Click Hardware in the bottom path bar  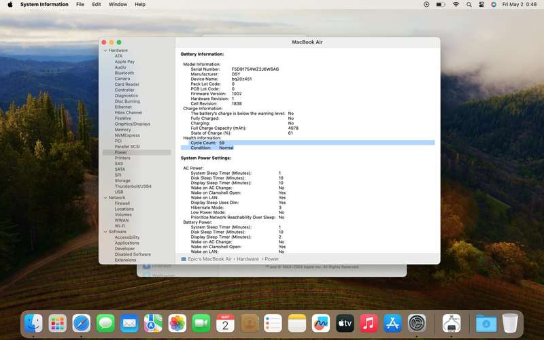248,259
